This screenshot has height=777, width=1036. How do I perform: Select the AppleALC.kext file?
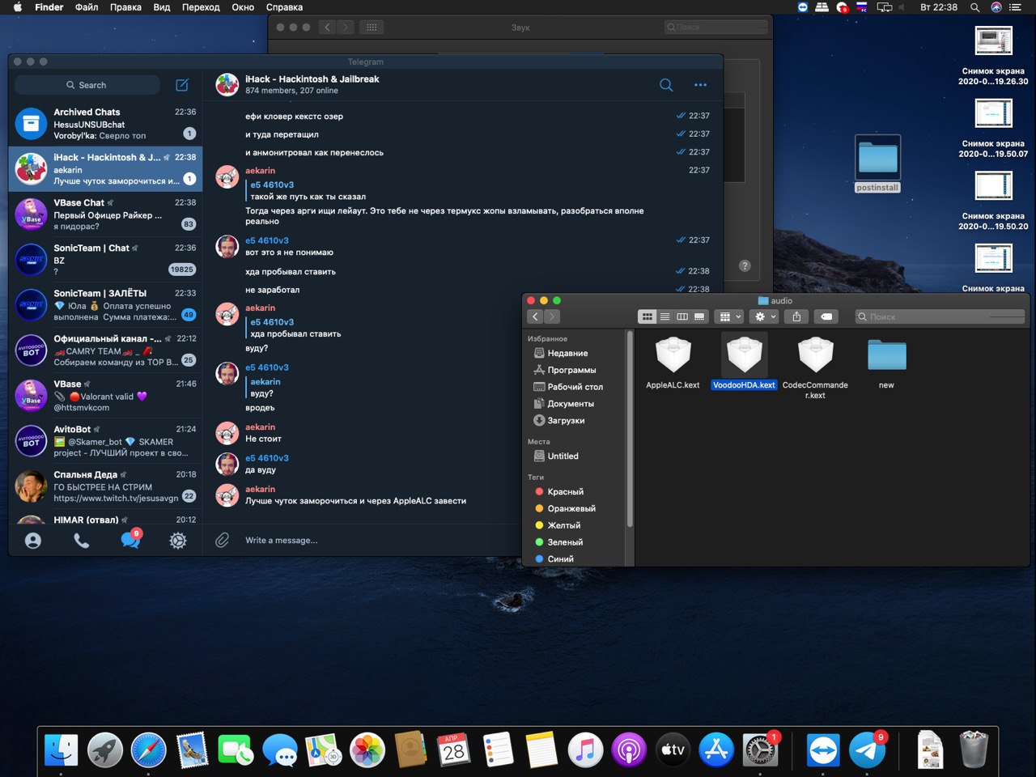point(673,363)
